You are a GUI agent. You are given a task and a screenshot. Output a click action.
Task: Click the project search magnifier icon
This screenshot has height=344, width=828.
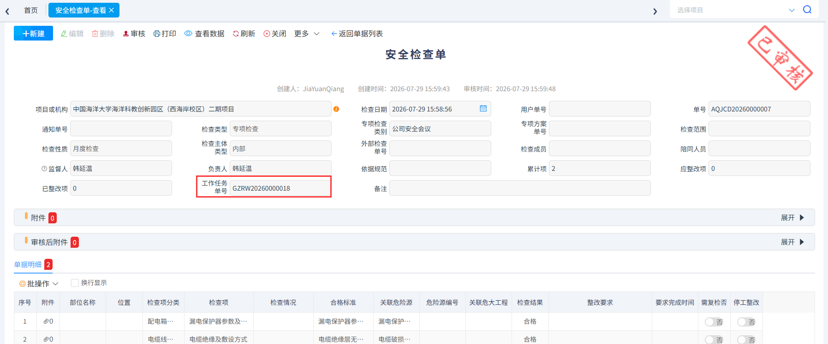[807, 10]
